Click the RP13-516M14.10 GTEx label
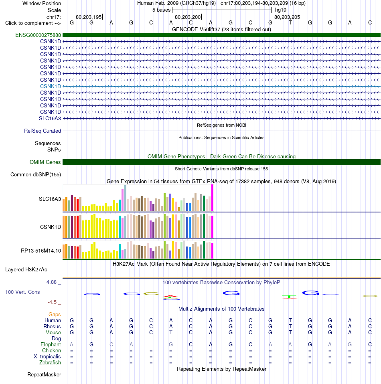 pos(41,251)
